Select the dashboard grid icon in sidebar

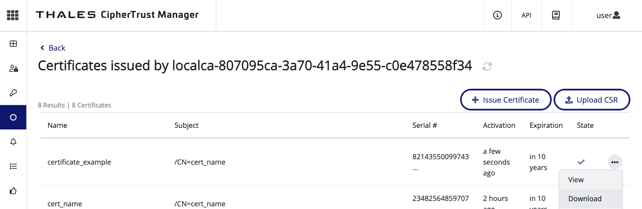click(x=13, y=44)
